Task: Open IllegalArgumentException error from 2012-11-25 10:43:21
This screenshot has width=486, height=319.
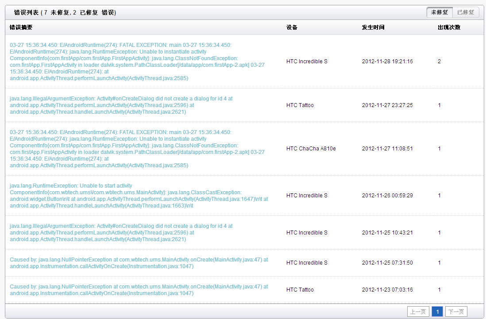Action: click(x=121, y=233)
